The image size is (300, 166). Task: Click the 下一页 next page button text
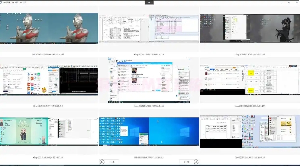tap(186, 162)
